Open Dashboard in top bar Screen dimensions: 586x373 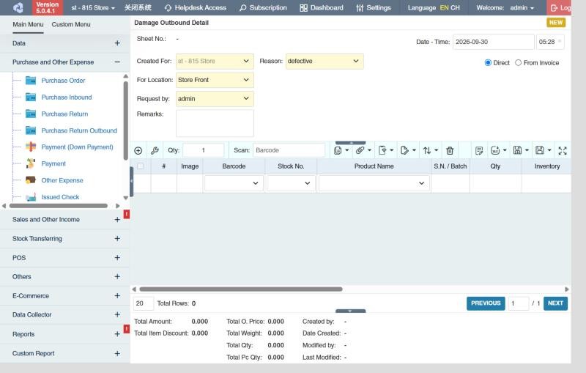[x=322, y=8]
